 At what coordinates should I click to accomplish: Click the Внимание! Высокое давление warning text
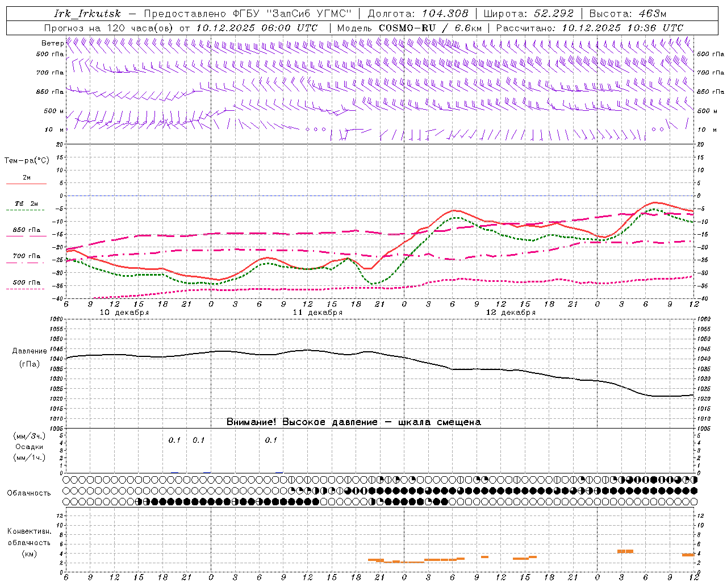(353, 422)
